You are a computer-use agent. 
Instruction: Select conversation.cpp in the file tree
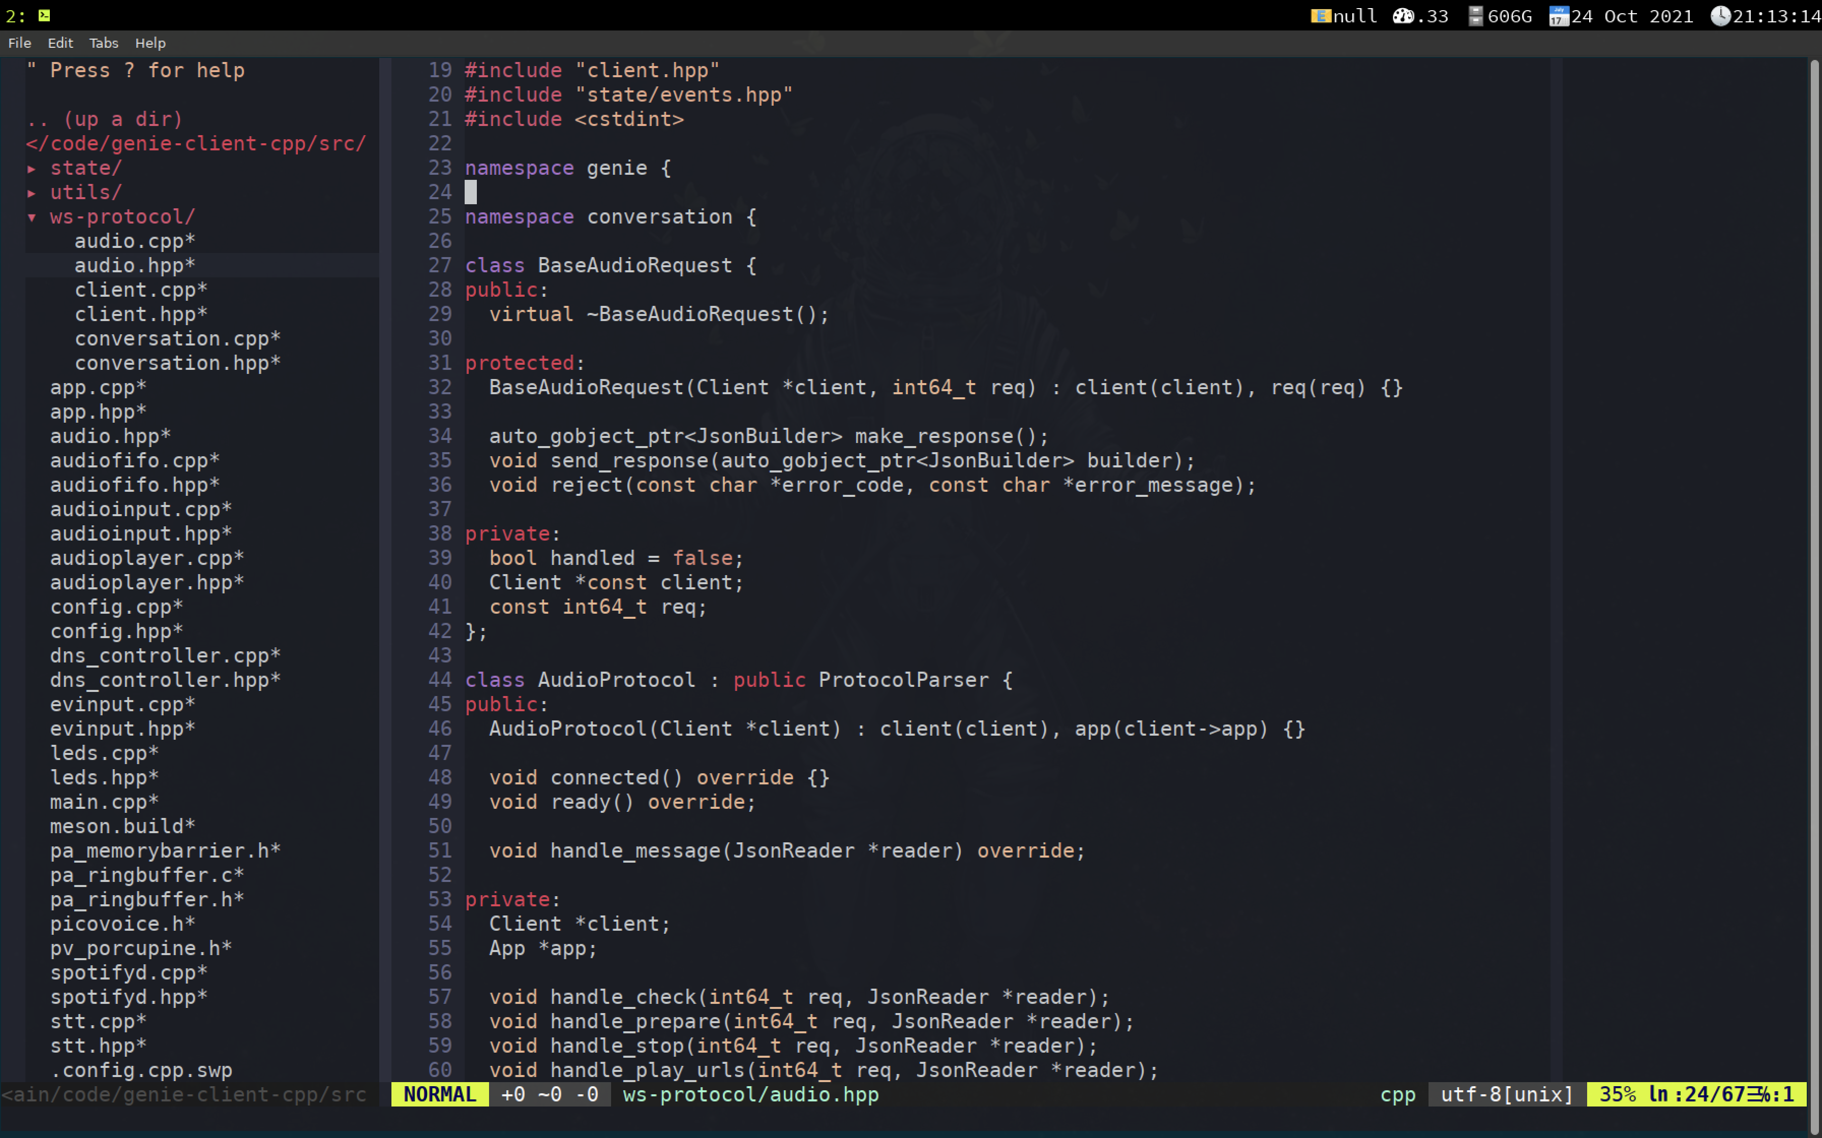(178, 338)
